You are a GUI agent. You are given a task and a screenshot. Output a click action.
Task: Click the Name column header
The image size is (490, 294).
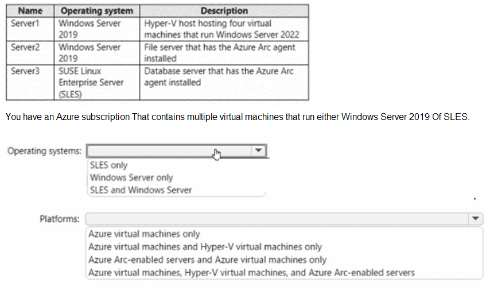point(30,10)
